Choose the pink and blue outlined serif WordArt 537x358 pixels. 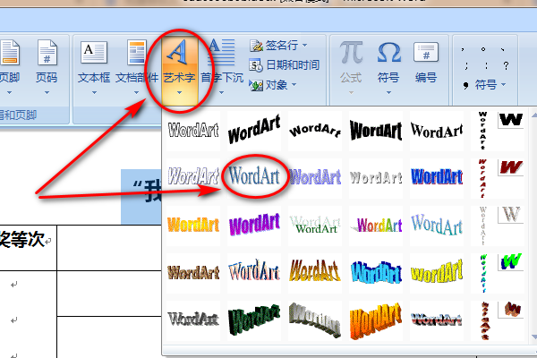click(x=254, y=273)
